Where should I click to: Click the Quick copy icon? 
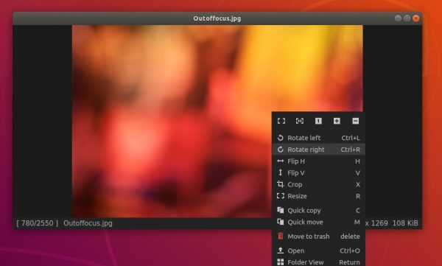280,210
